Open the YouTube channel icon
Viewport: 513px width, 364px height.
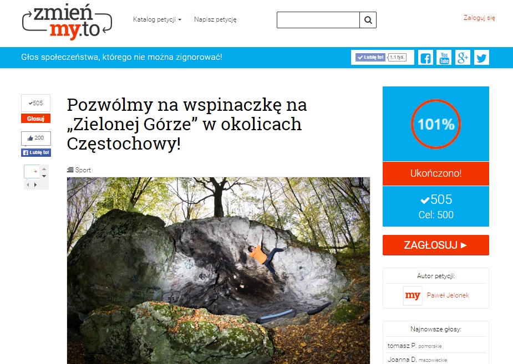[444, 58]
